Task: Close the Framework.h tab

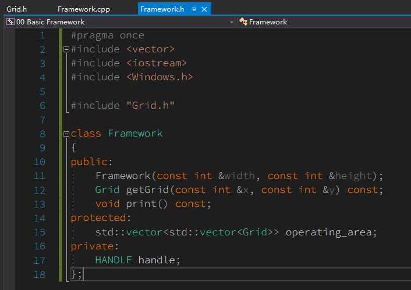Action: (204, 9)
